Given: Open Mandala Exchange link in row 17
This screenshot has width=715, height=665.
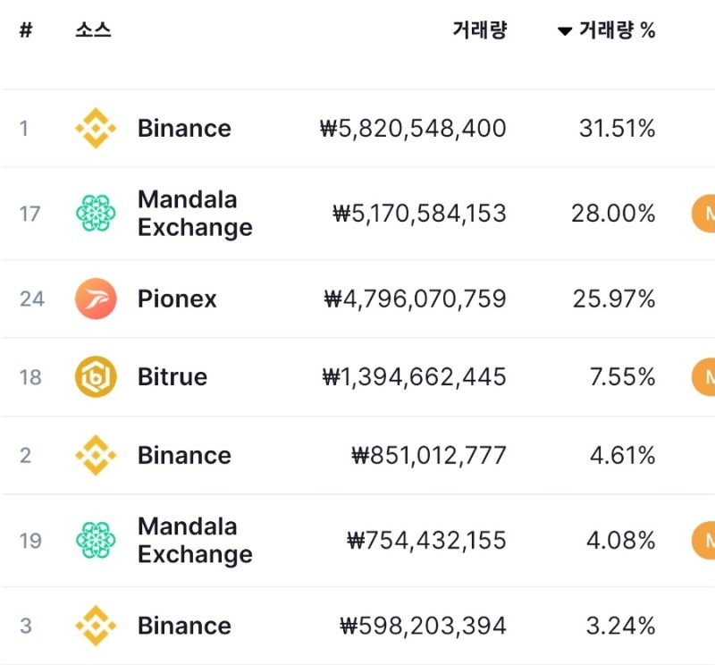Looking at the screenshot, I should 195,214.
